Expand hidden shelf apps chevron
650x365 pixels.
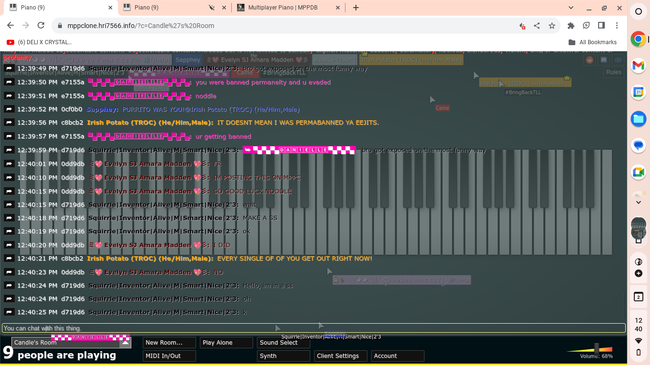coord(639,202)
